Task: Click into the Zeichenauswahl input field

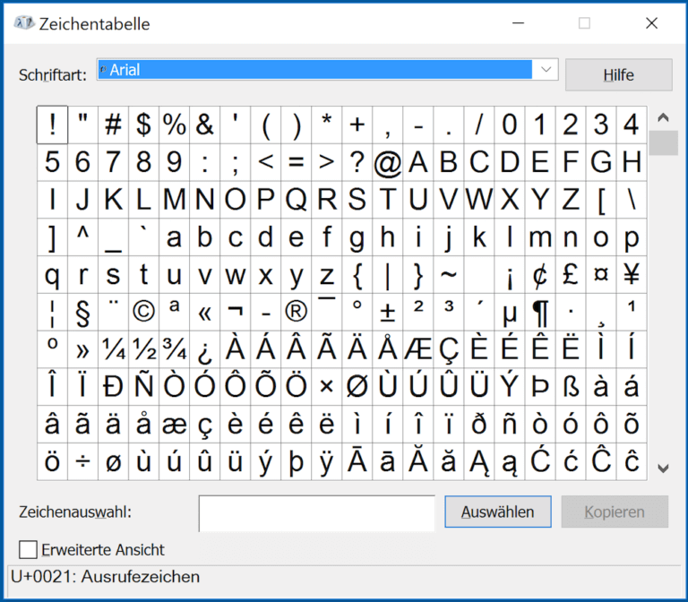Action: [x=317, y=513]
